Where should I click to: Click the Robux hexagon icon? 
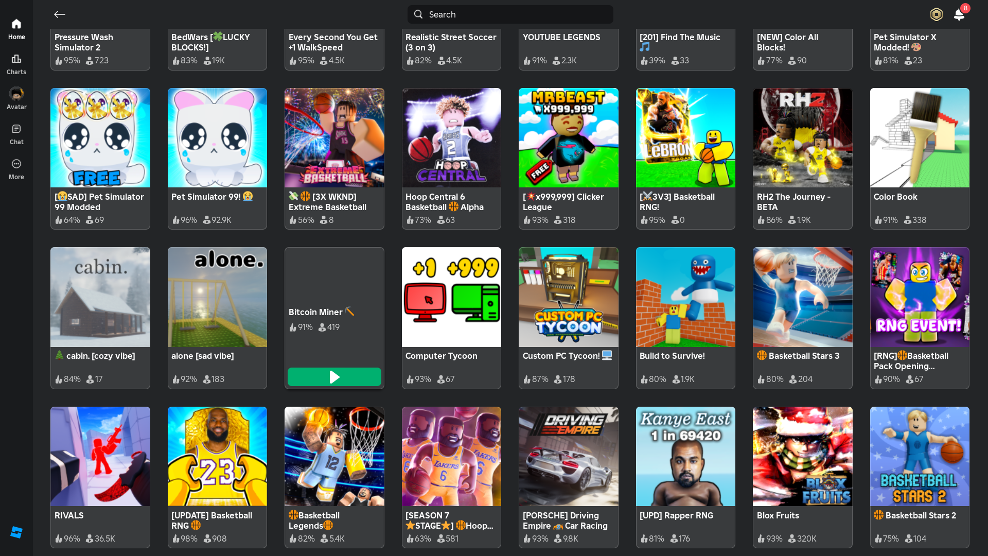pos(936,14)
